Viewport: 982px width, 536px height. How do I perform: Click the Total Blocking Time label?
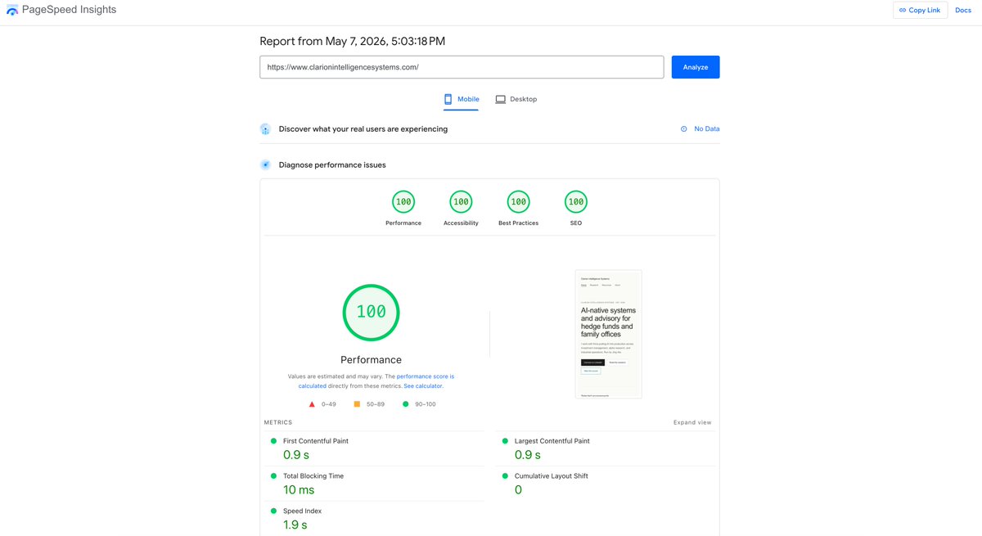[x=313, y=476]
